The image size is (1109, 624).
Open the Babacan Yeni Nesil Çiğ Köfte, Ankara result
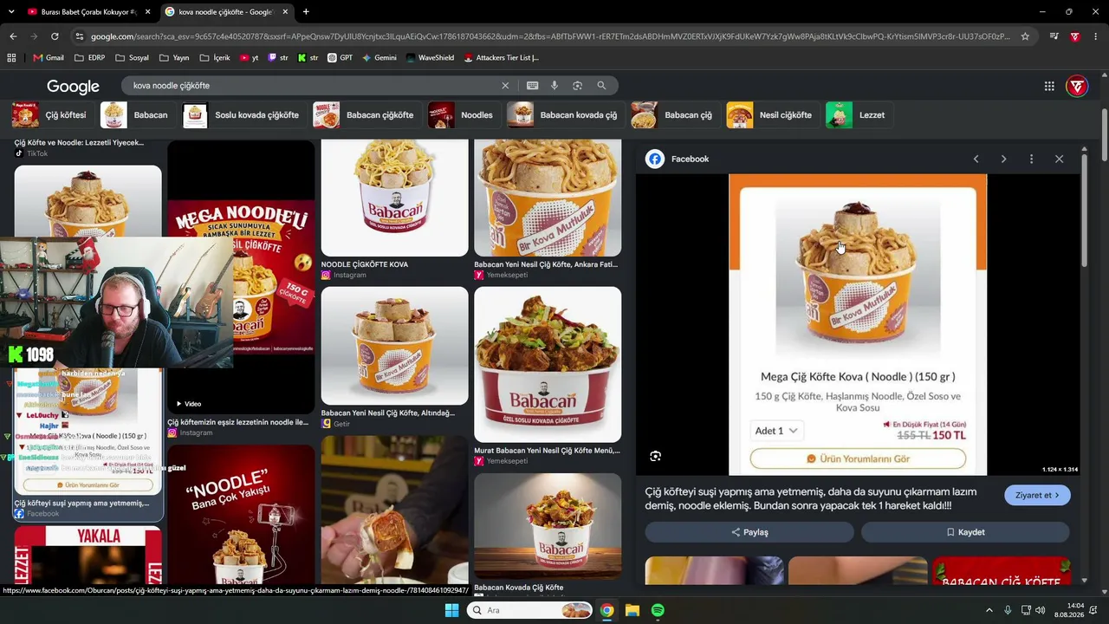coord(548,209)
